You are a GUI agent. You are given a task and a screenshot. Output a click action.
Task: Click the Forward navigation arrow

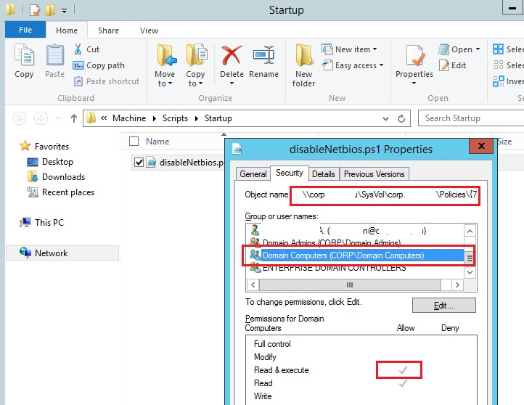click(x=41, y=118)
